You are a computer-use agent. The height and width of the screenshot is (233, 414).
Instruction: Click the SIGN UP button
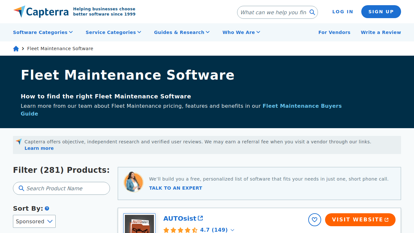pos(381,12)
